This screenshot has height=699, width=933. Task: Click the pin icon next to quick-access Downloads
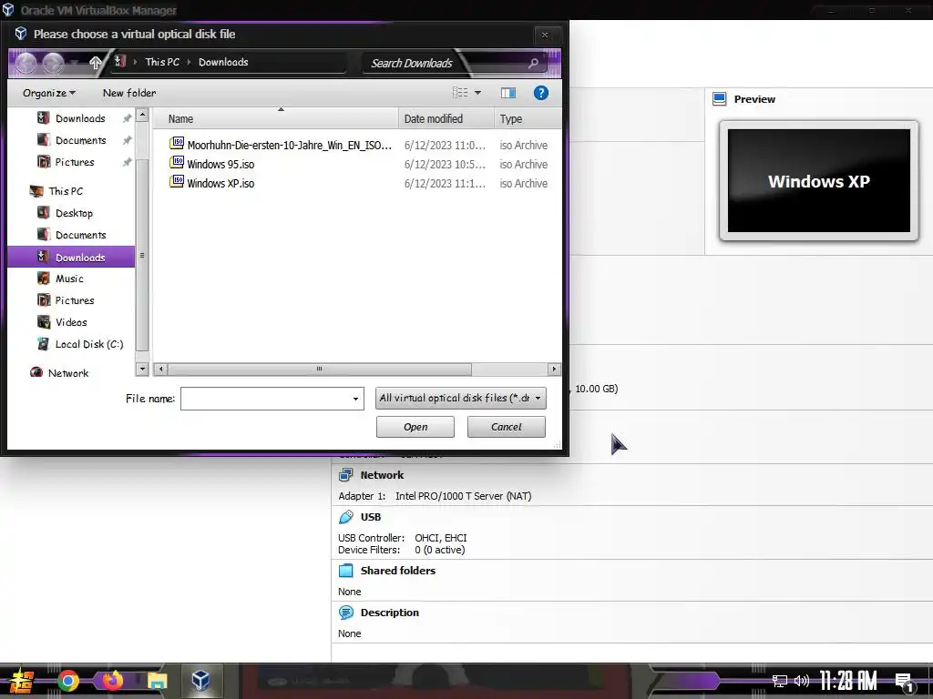127,119
